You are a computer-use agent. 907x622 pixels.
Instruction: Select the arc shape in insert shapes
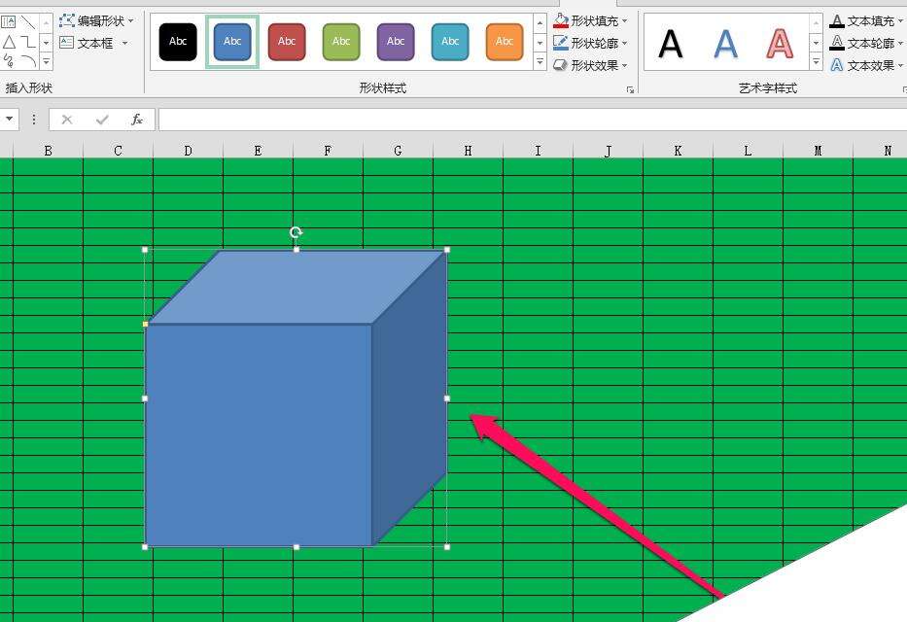pyautogui.click(x=28, y=60)
